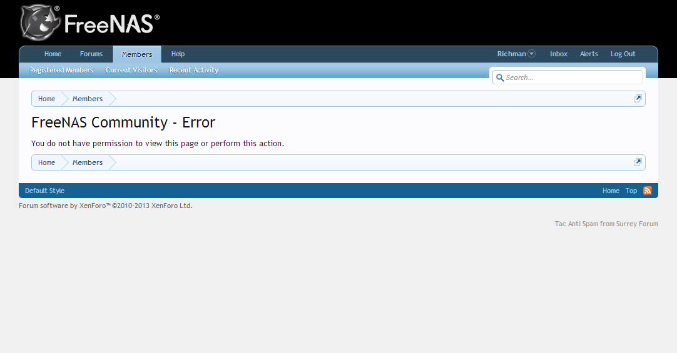The image size is (677, 353).
Task: Click the magnifier icon in the search box
Action: pos(500,77)
